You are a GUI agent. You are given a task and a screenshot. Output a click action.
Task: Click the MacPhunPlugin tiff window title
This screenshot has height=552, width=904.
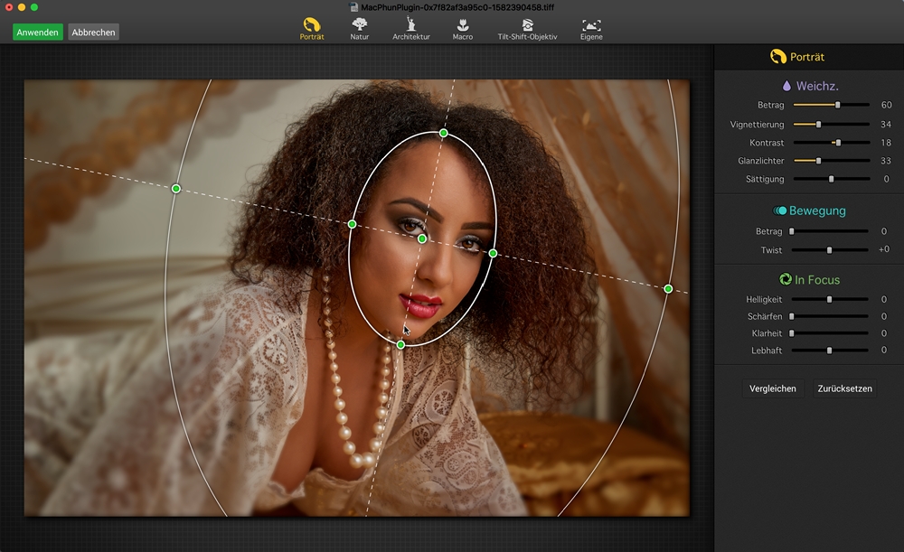point(457,7)
